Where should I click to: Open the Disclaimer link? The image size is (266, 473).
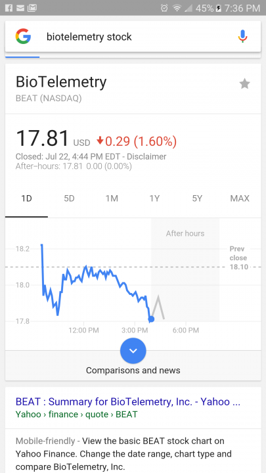(146, 157)
